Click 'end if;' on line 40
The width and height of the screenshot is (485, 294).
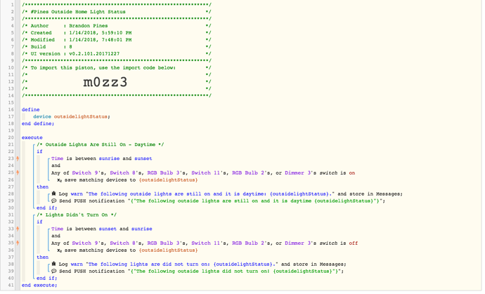pos(47,279)
